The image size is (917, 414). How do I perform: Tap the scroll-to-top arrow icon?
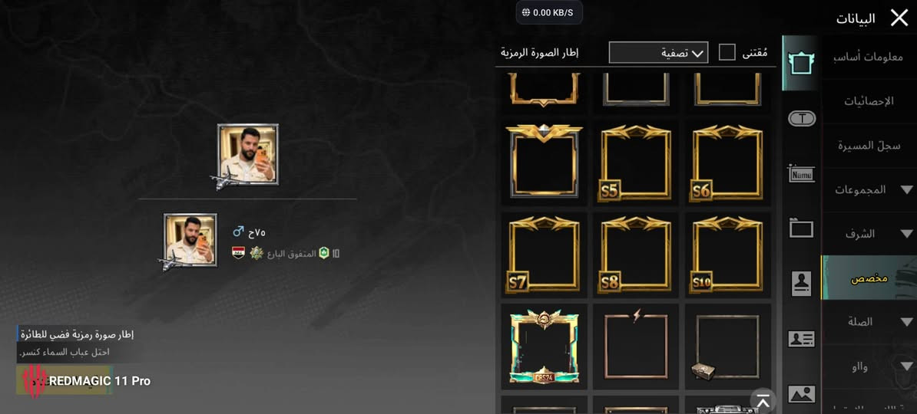tap(763, 401)
